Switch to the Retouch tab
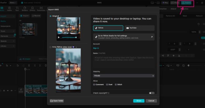Viewport: 205px width, 108px height. [x=199, y=16]
